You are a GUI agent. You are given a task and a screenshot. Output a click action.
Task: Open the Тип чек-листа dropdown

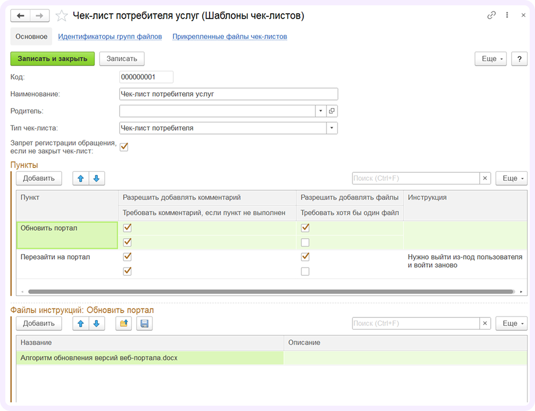point(331,128)
